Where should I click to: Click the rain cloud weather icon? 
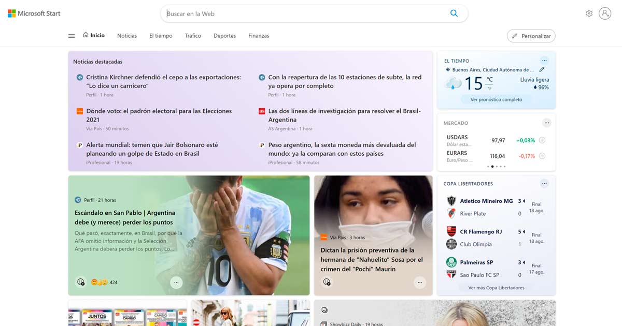[453, 83]
